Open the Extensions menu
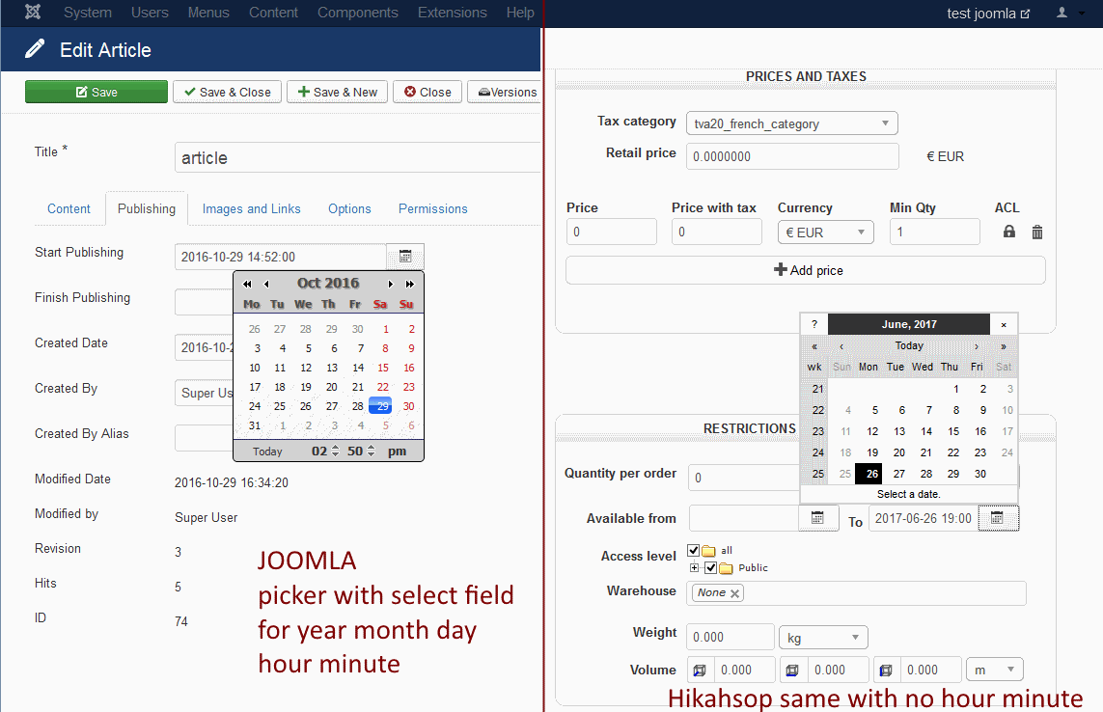 tap(453, 13)
